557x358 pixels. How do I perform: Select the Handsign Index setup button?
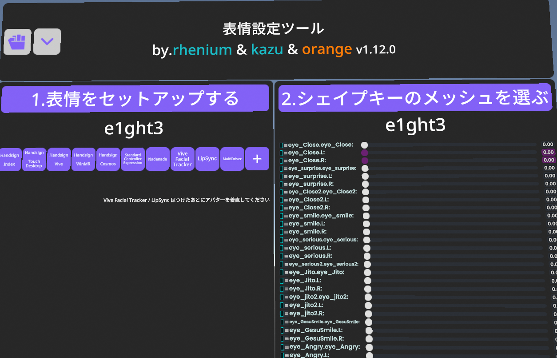point(10,160)
